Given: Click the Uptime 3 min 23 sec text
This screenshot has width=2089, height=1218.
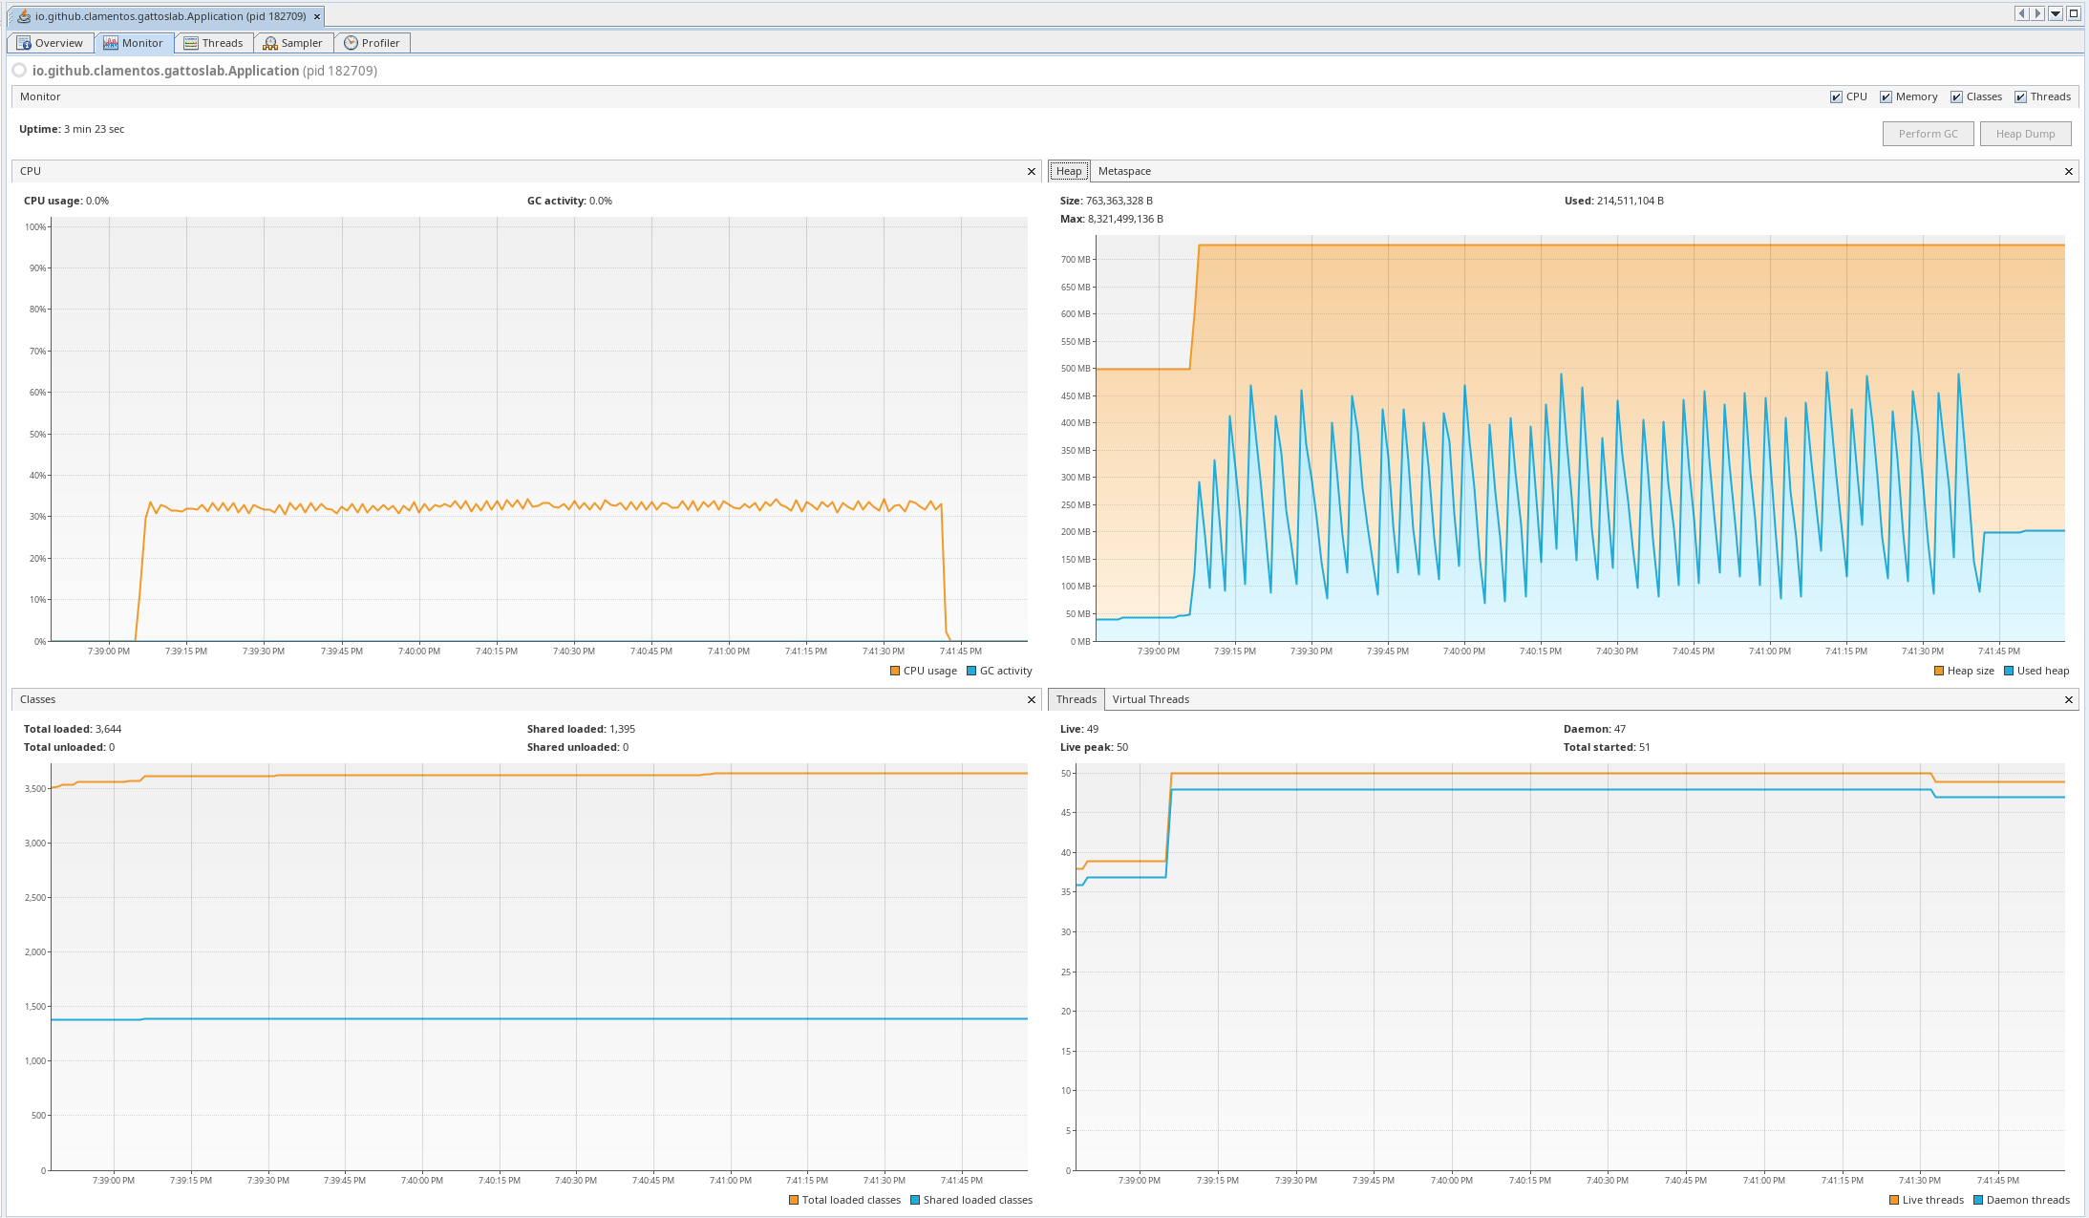Looking at the screenshot, I should pyautogui.click(x=72, y=129).
